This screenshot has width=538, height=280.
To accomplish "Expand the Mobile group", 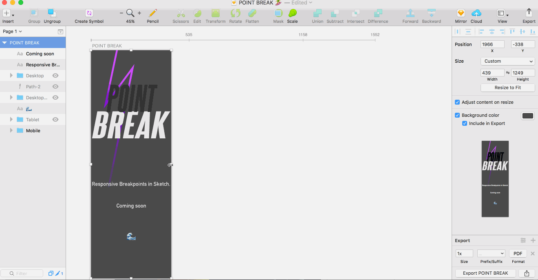I will (x=11, y=131).
